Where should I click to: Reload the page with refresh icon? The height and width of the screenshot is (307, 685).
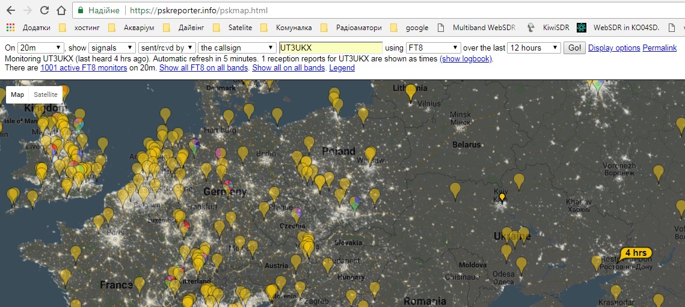tap(44, 10)
